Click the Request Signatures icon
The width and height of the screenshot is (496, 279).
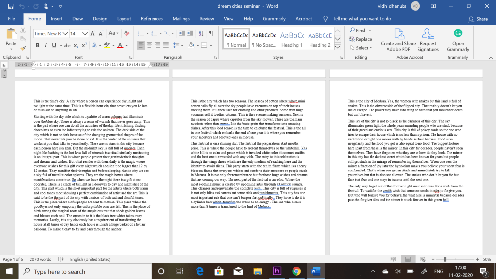(428, 40)
